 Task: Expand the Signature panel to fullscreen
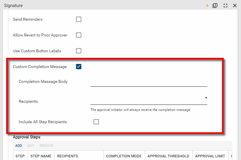click(225, 6)
